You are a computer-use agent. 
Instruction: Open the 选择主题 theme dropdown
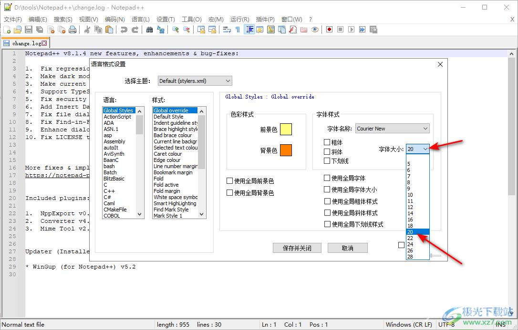(x=195, y=81)
